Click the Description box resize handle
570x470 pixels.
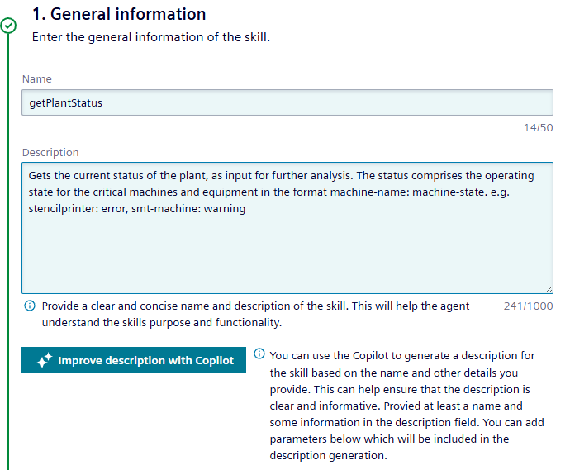point(549,288)
